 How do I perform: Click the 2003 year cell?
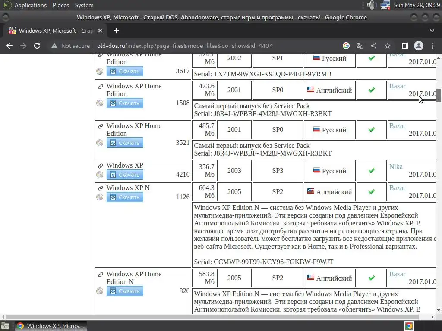234,171
